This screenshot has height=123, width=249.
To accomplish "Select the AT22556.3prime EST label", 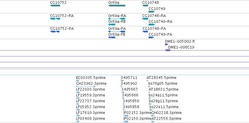I will pyautogui.click(x=166, y=119).
